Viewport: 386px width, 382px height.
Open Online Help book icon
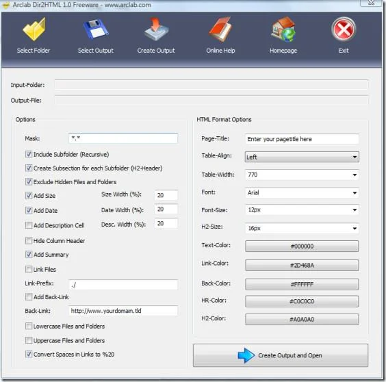[220, 29]
